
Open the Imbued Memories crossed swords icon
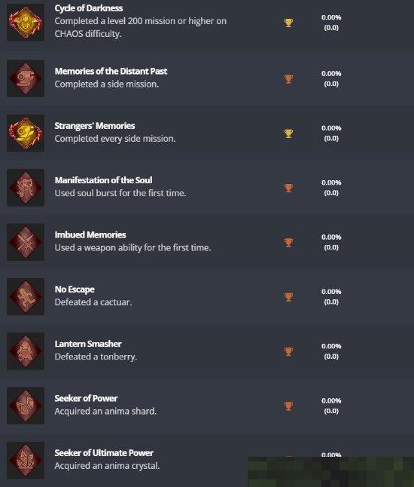(x=26, y=242)
